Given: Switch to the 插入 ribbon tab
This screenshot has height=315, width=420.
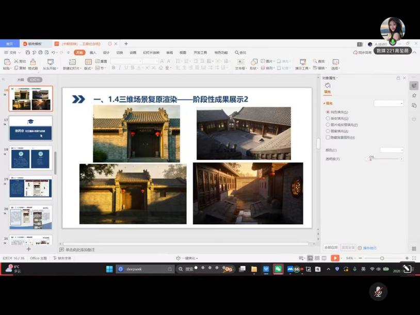Looking at the screenshot, I should tap(93, 53).
